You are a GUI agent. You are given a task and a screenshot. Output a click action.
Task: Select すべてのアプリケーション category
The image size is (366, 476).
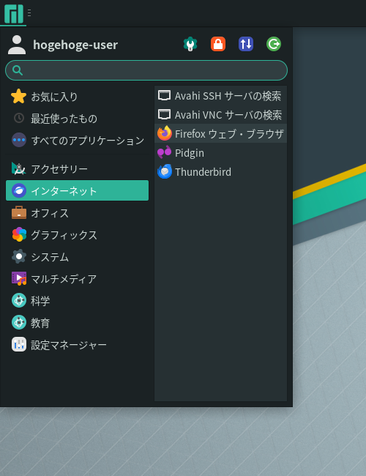[77, 141]
